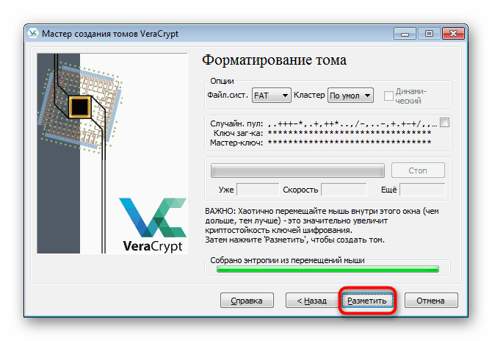This screenshot has width=492, height=341.
Task: Click the Ещё value field
Action: 422,190
